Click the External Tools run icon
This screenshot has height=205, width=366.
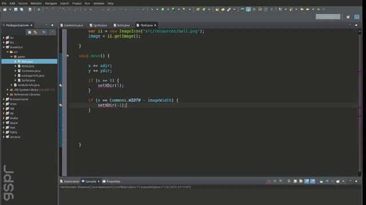coord(185,10)
